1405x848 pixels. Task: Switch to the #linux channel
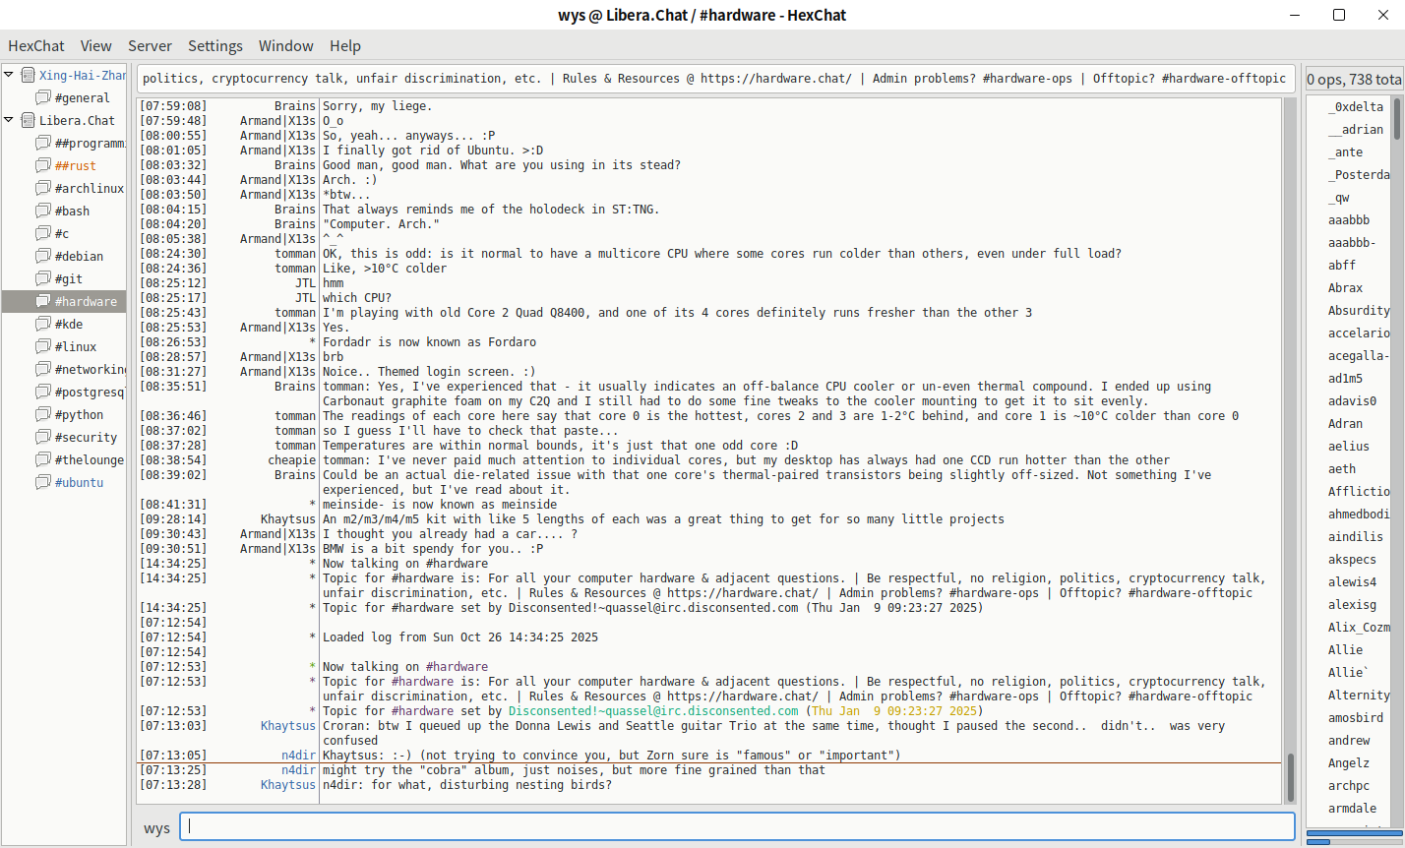pos(76,347)
